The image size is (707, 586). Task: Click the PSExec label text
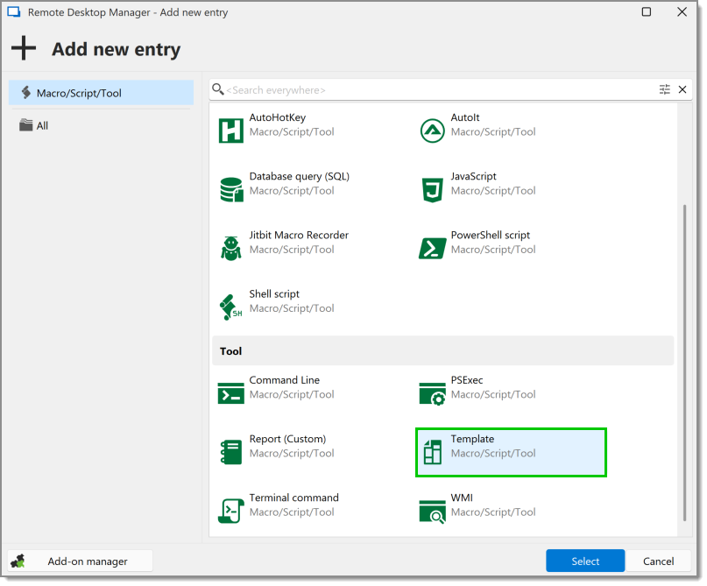coord(467,380)
